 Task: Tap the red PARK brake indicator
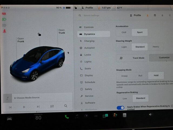pos(4,14)
